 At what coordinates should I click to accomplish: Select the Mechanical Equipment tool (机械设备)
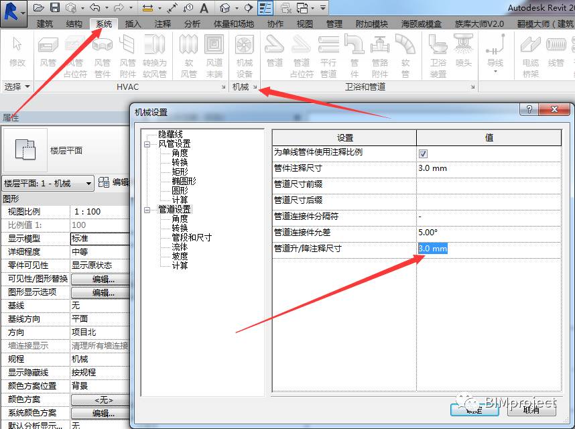[245, 56]
